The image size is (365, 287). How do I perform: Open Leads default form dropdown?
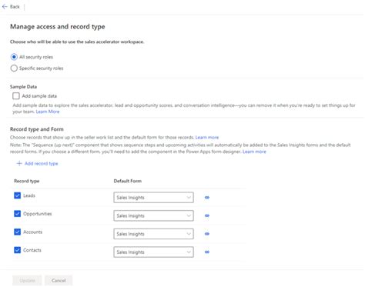pos(153,198)
